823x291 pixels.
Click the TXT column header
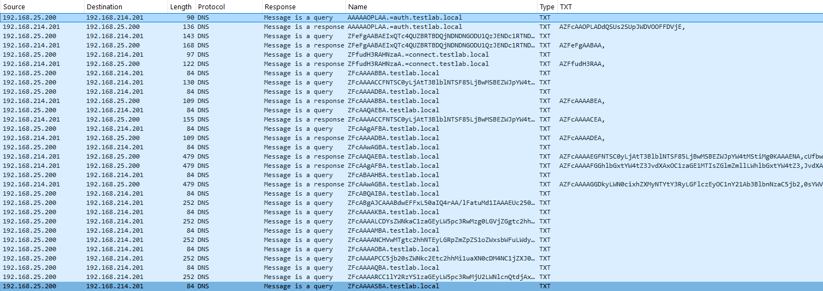[x=689, y=7]
